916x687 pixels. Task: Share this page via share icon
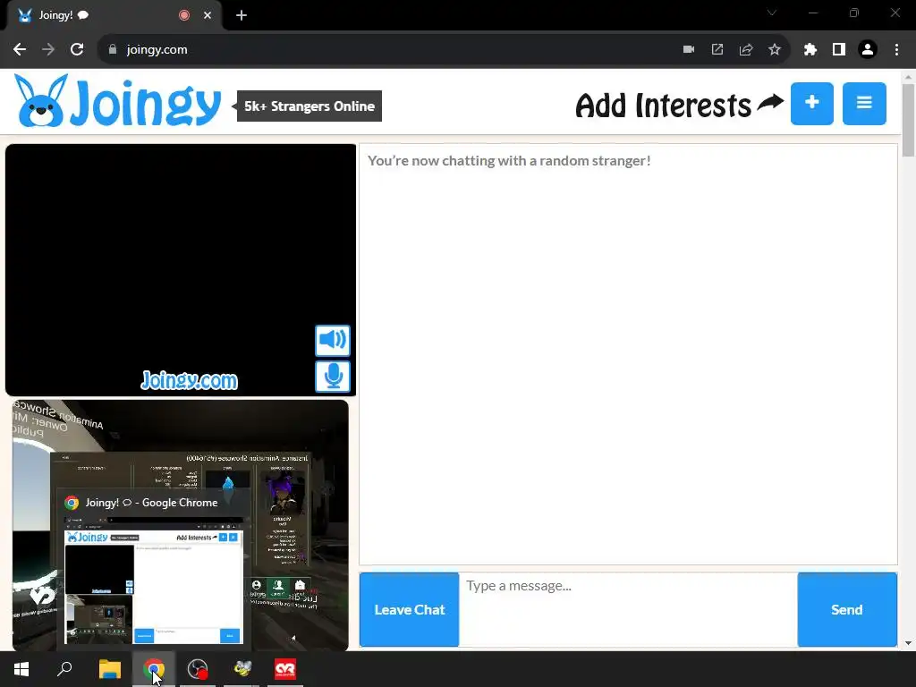click(x=746, y=50)
